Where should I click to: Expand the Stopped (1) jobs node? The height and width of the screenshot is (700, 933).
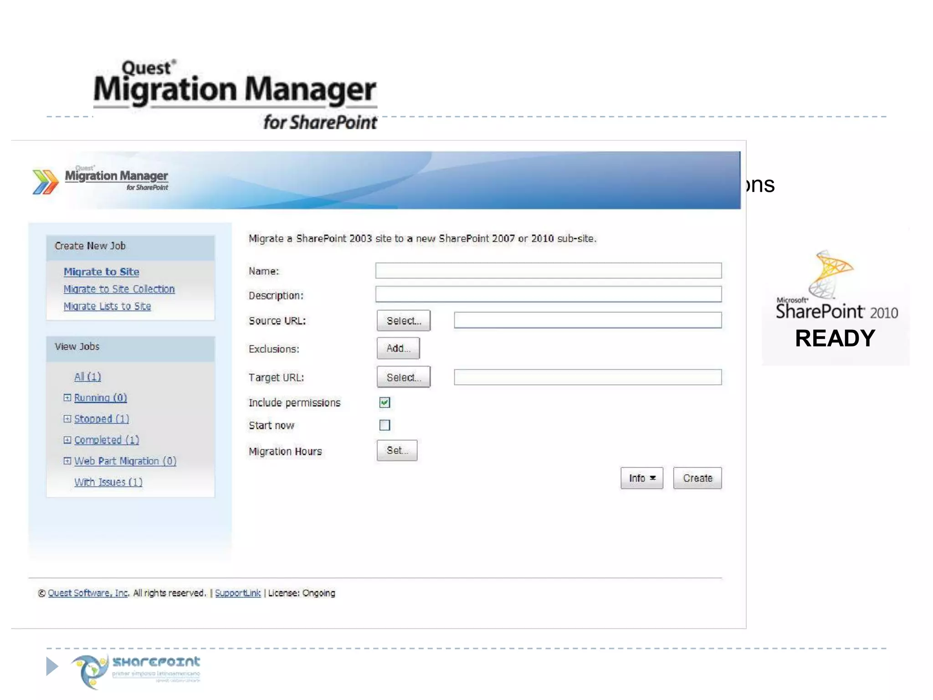[67, 418]
